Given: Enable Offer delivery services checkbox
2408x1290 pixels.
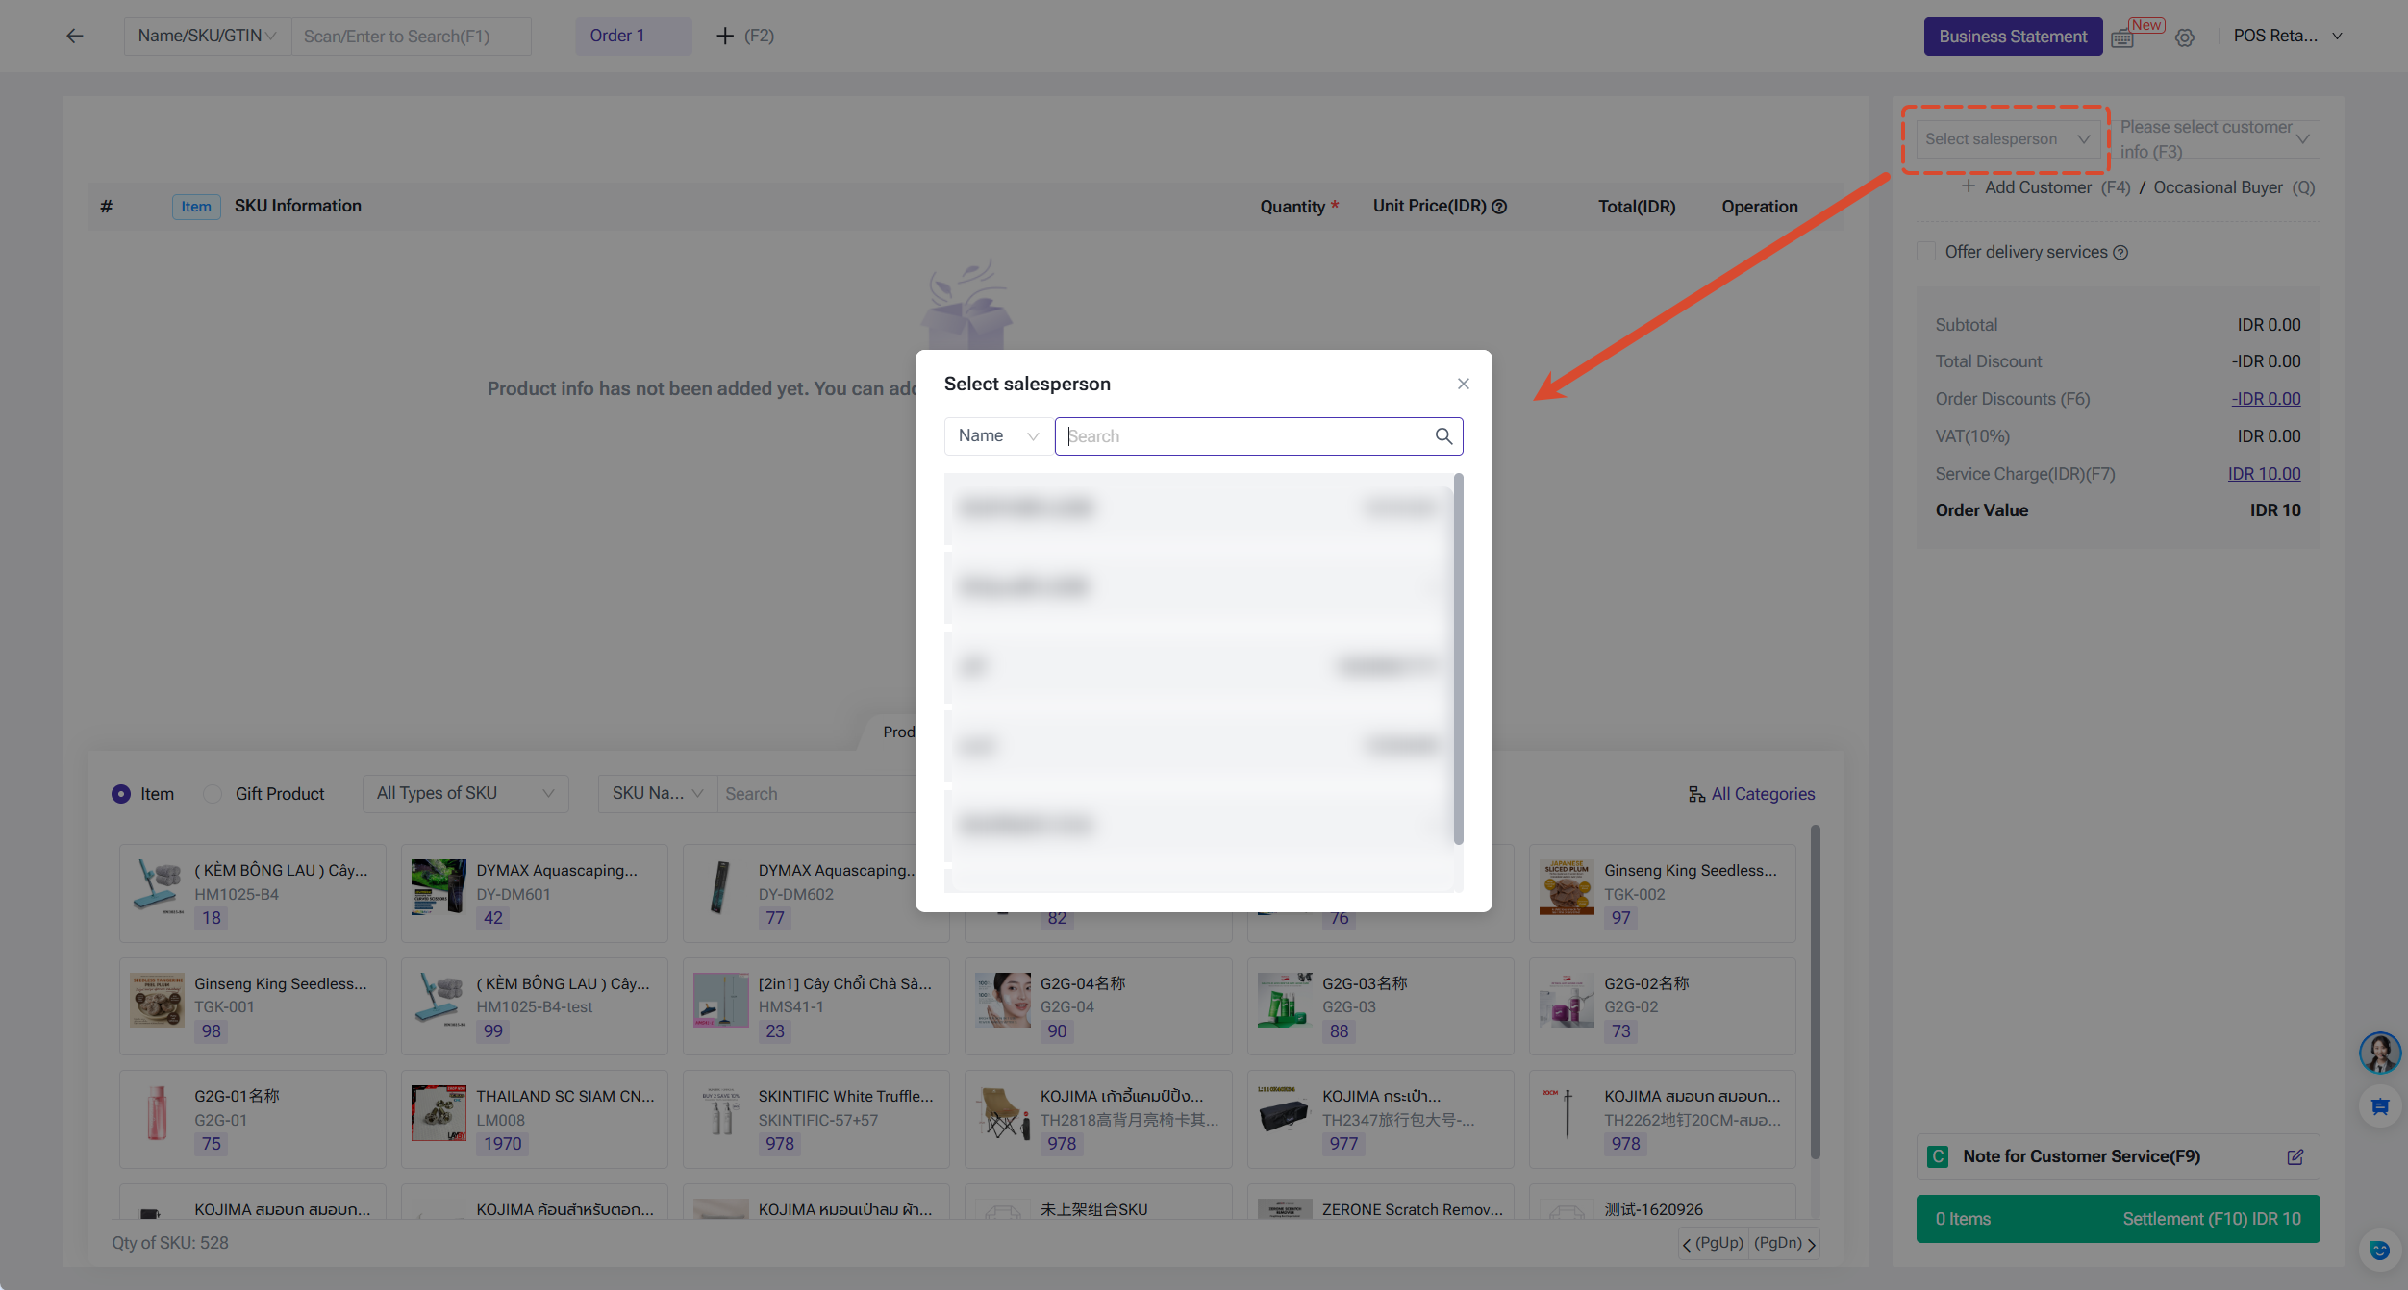Looking at the screenshot, I should pos(1926,252).
